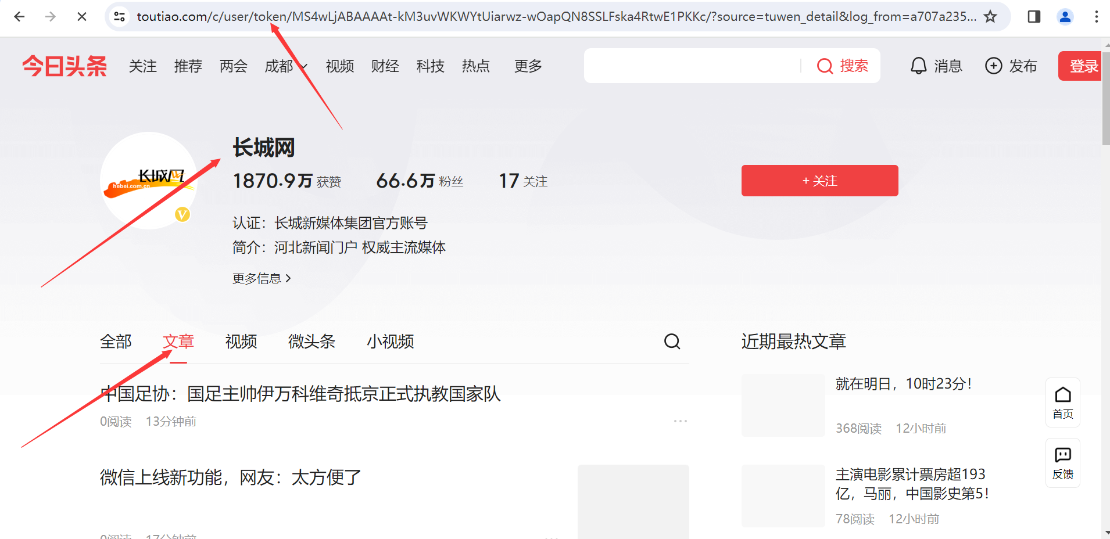This screenshot has width=1110, height=539.
Task: Open the notifications bell icon
Action: click(x=918, y=66)
